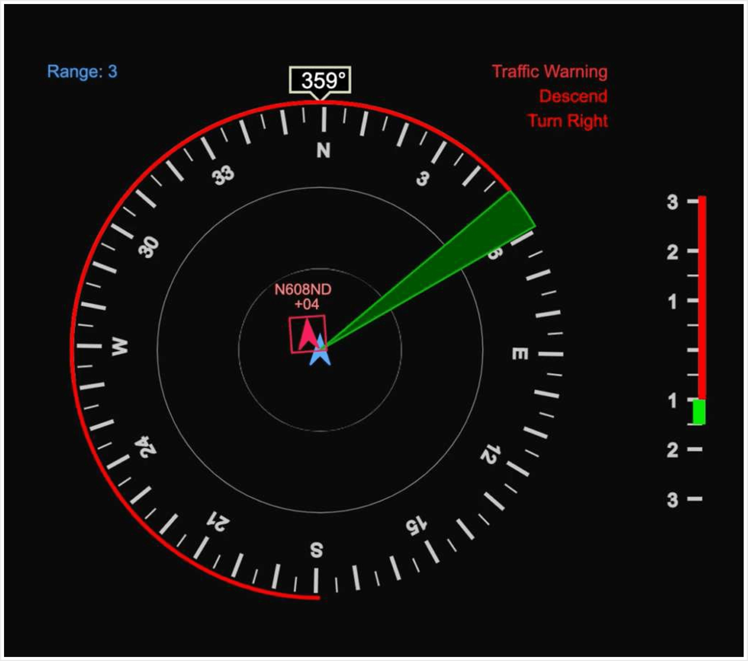
Task: Click the E marker on compass rose
Action: [x=520, y=354]
